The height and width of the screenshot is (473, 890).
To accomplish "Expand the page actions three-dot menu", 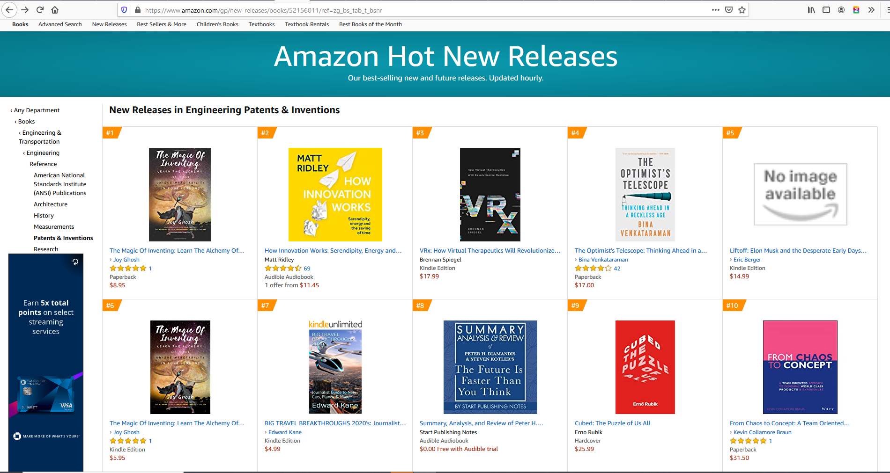I will tap(715, 10).
